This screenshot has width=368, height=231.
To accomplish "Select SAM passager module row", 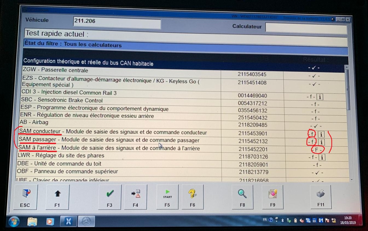I will tap(184, 141).
